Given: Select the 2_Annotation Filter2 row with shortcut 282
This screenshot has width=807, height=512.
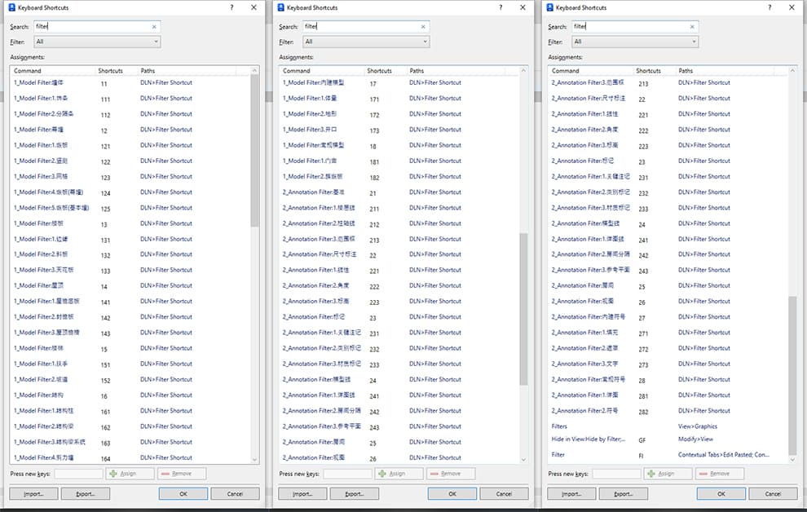Looking at the screenshot, I should coord(668,411).
